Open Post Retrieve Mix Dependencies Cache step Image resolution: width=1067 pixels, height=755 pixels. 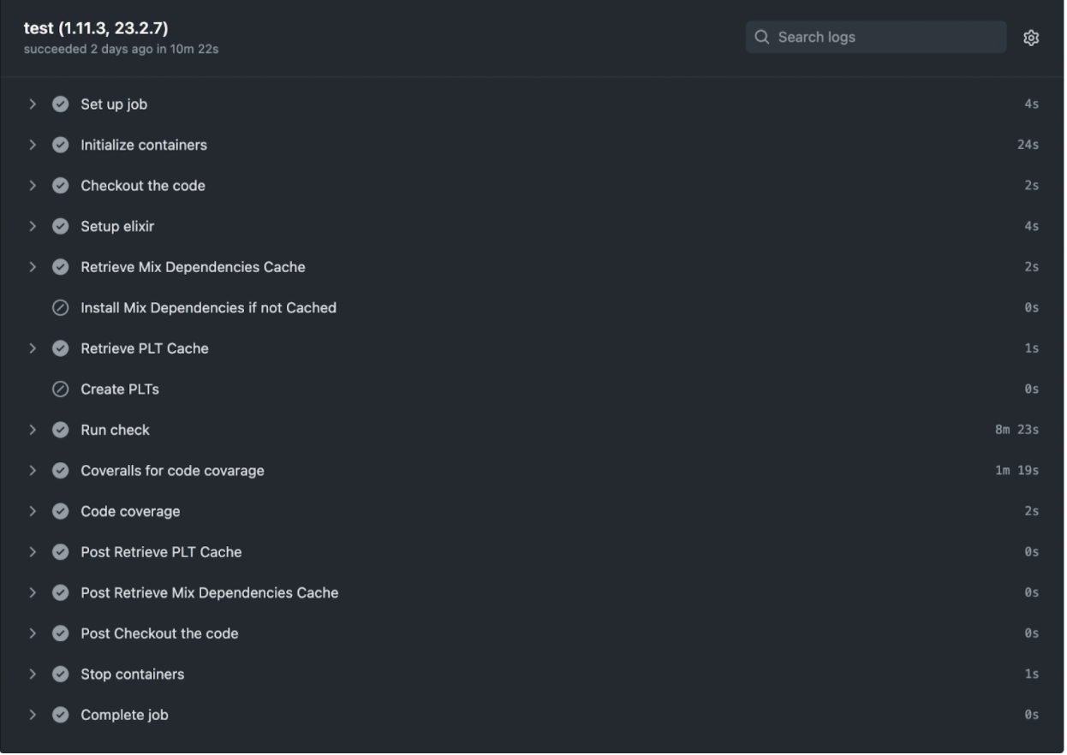[533, 592]
